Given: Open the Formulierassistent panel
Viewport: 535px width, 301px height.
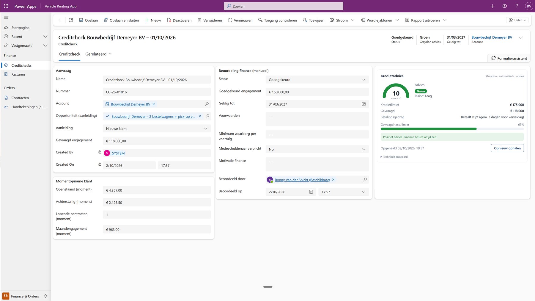Looking at the screenshot, I should 509,58.
